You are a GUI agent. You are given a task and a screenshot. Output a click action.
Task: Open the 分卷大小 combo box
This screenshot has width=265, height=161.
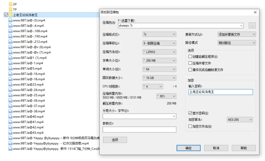coord(139,116)
